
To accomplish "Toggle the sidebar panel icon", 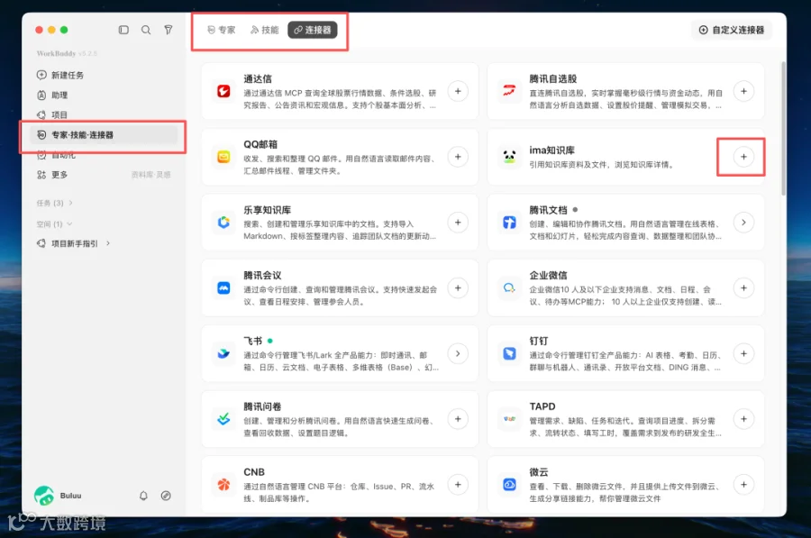I will coord(123,30).
